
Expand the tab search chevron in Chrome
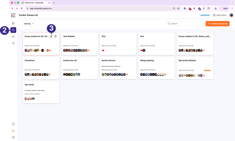(232, 2)
